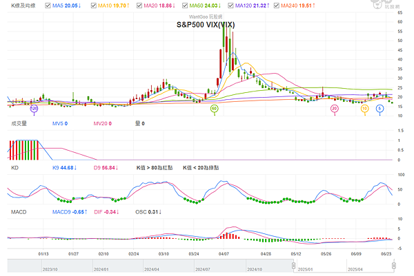Image resolution: width=414 pixels, height=276 pixels.
Task: Click the 05/26 date axis label
Action: (326, 254)
